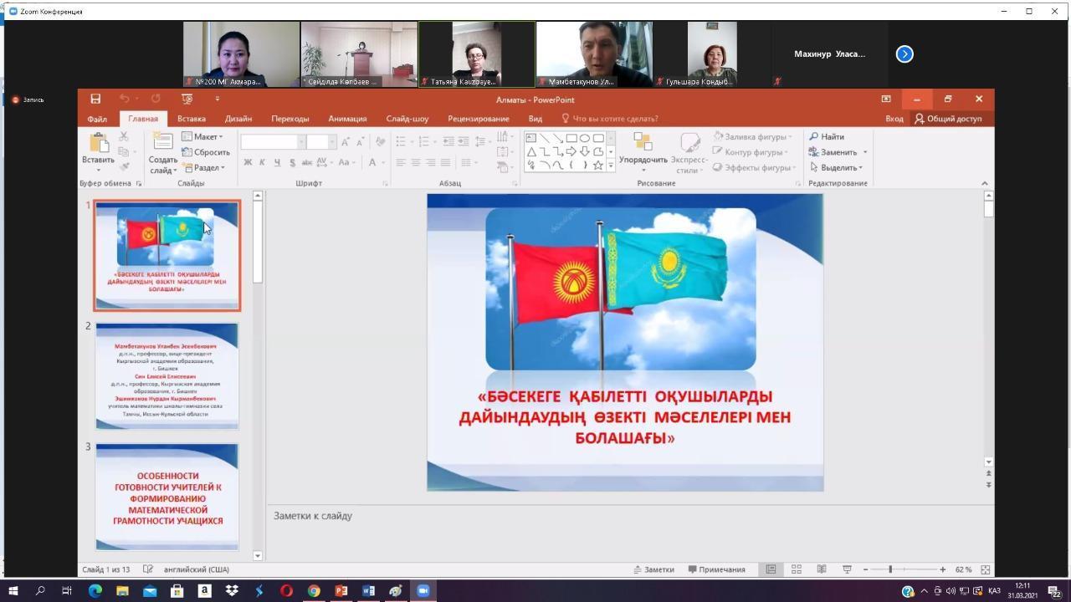Viewport: 1071px width, 602px height.
Task: Click the Save icon in quick access toolbar
Action: click(95, 99)
